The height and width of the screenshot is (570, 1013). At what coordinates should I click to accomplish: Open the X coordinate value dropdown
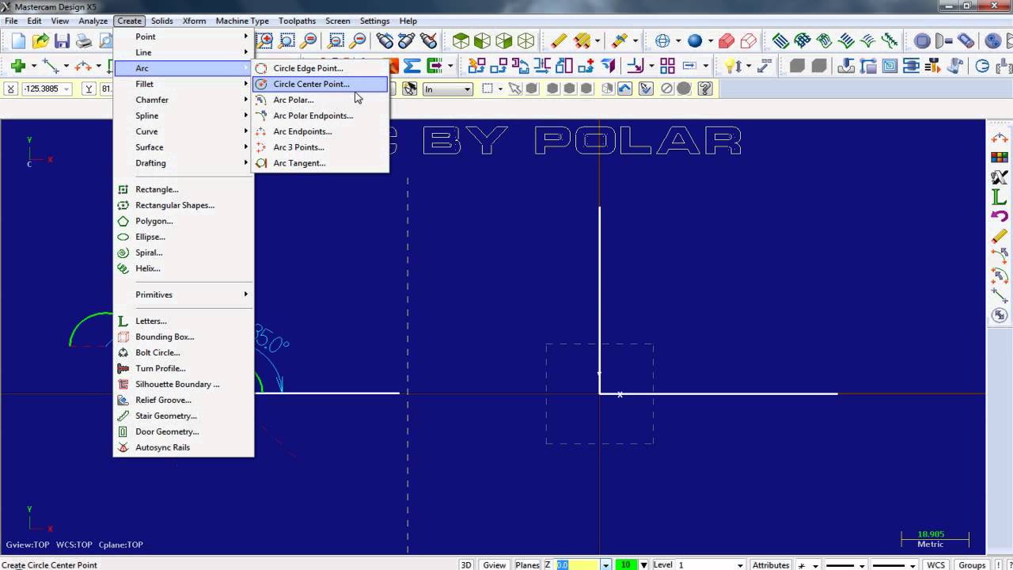66,89
